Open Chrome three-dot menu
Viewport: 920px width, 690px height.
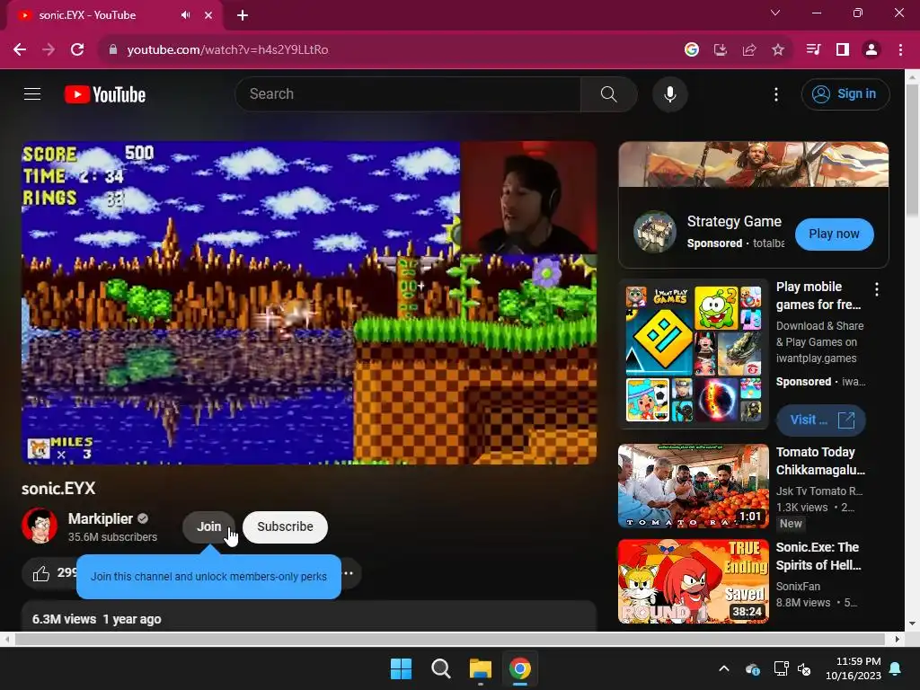(x=900, y=50)
